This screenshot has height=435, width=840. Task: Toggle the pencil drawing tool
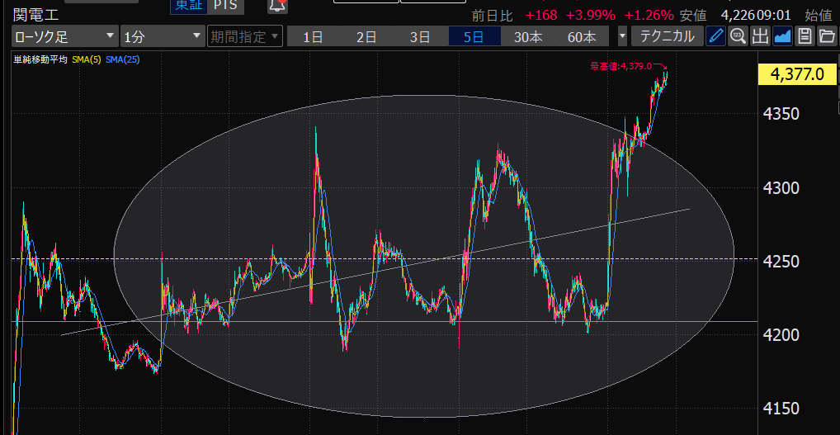click(x=715, y=36)
